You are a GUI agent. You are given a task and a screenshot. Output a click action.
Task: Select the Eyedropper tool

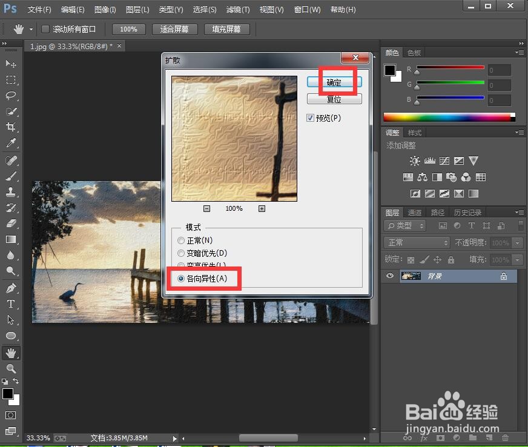point(11,143)
